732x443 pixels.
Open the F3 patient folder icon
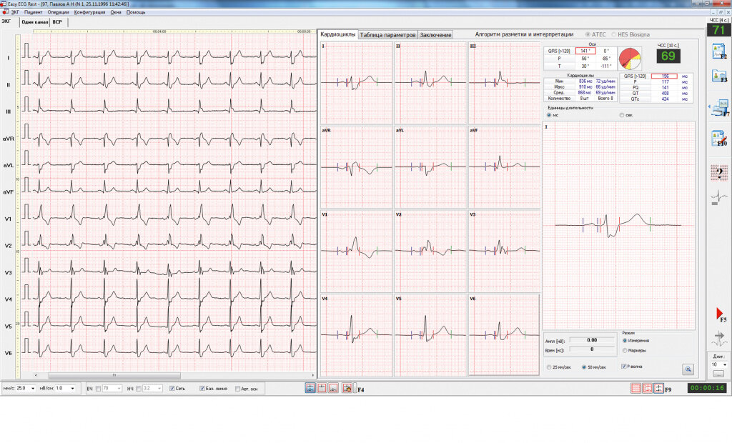click(718, 75)
